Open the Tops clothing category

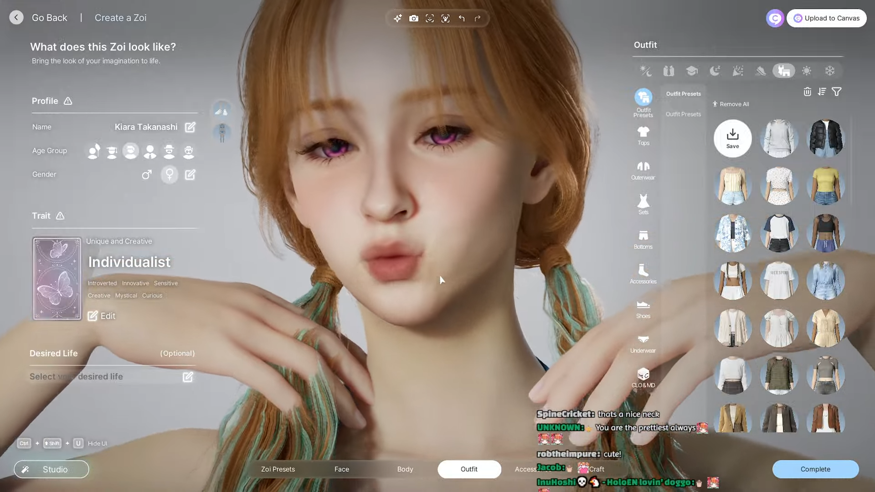tap(643, 135)
